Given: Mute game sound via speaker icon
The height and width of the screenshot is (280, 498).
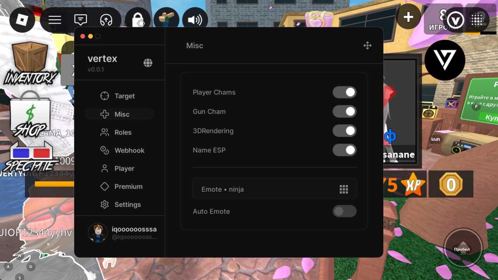Looking at the screenshot, I should (x=195, y=20).
